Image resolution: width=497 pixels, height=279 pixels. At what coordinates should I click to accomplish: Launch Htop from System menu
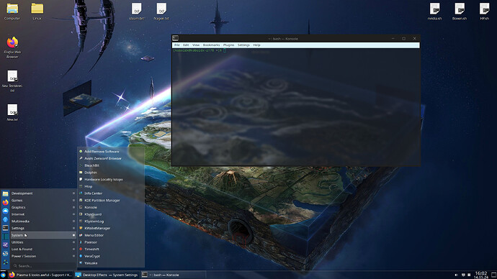point(111,186)
